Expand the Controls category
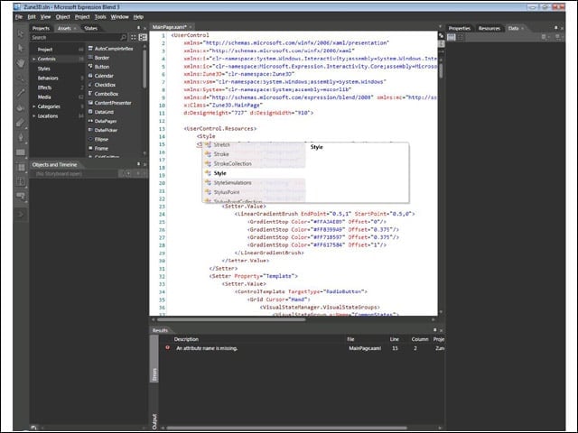Image resolution: width=578 pixels, height=433 pixels. point(34,59)
